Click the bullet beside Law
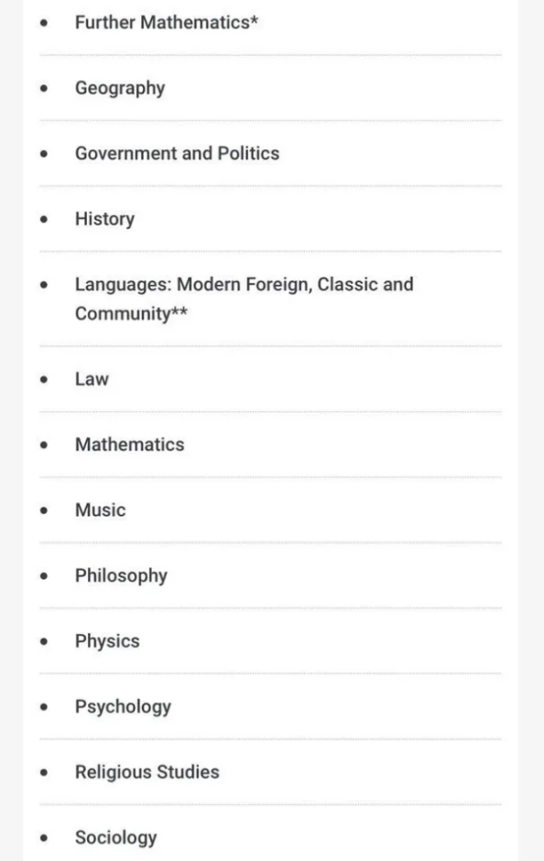This screenshot has width=544, height=861. 44,379
